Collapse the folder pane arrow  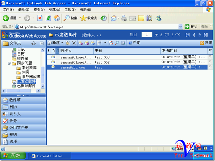(42, 43)
